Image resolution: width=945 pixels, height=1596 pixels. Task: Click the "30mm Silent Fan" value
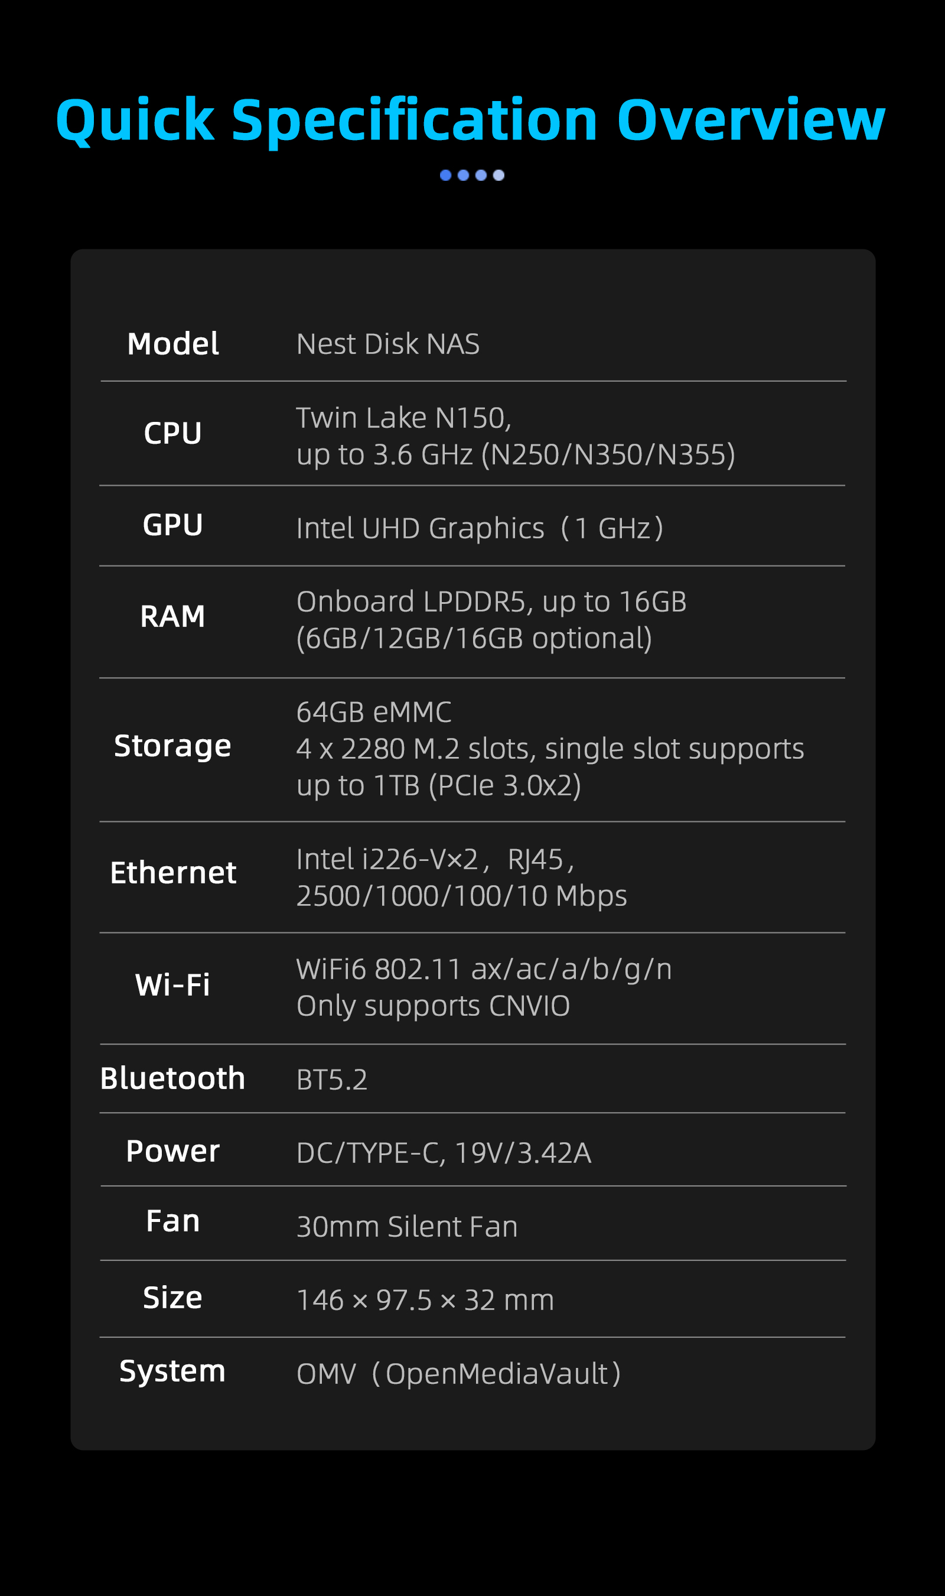[407, 1227]
